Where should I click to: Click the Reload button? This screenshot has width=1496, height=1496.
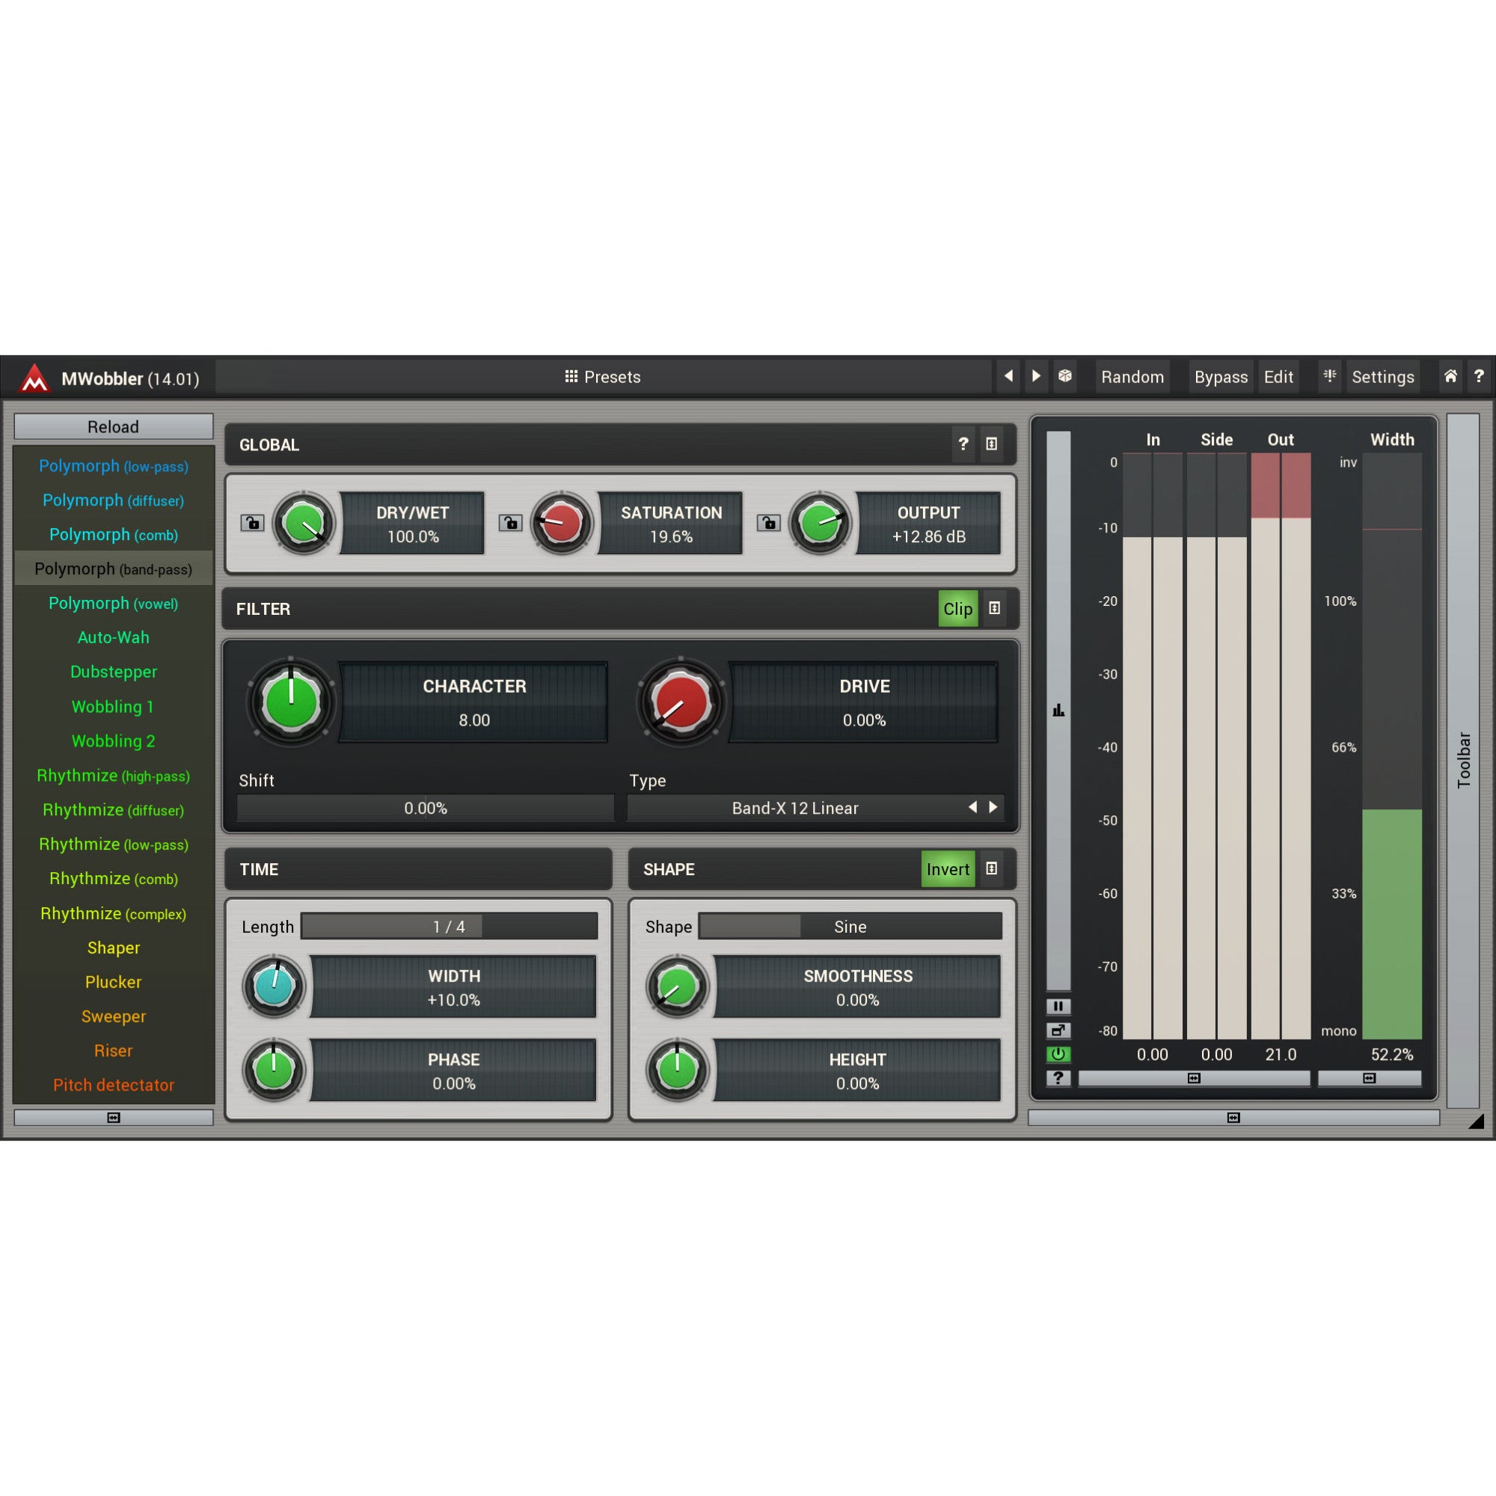click(114, 426)
